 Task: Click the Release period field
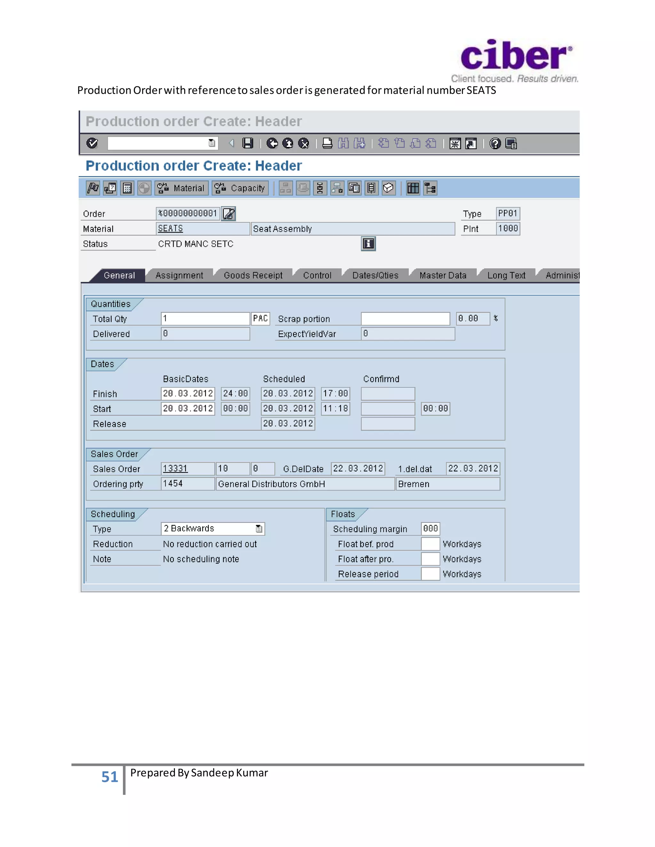(x=431, y=574)
